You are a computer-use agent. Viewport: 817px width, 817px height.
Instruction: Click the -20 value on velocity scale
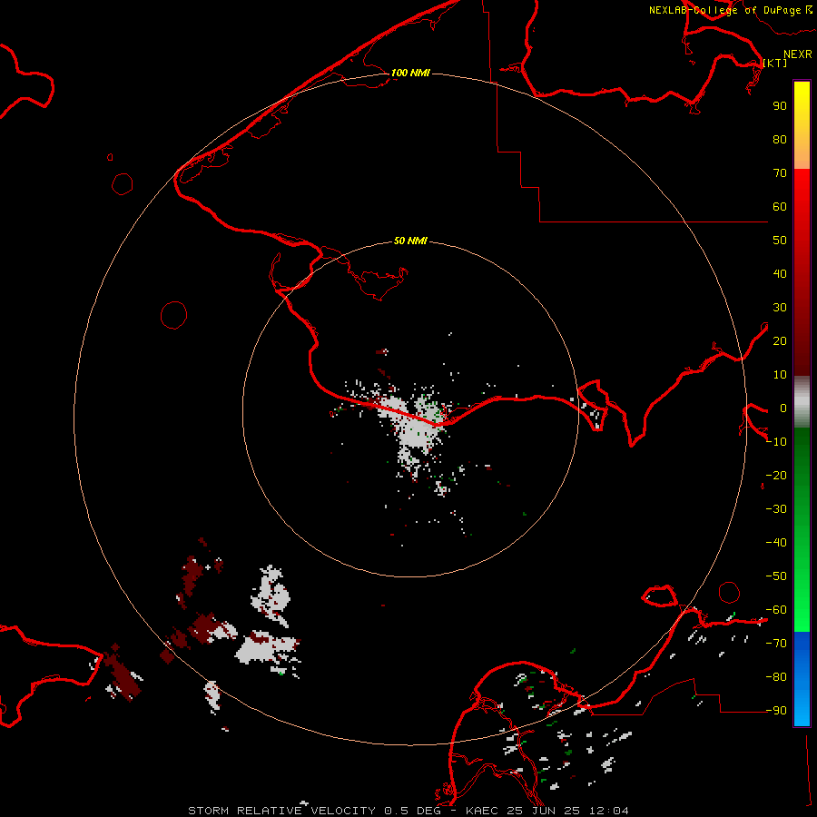point(776,475)
